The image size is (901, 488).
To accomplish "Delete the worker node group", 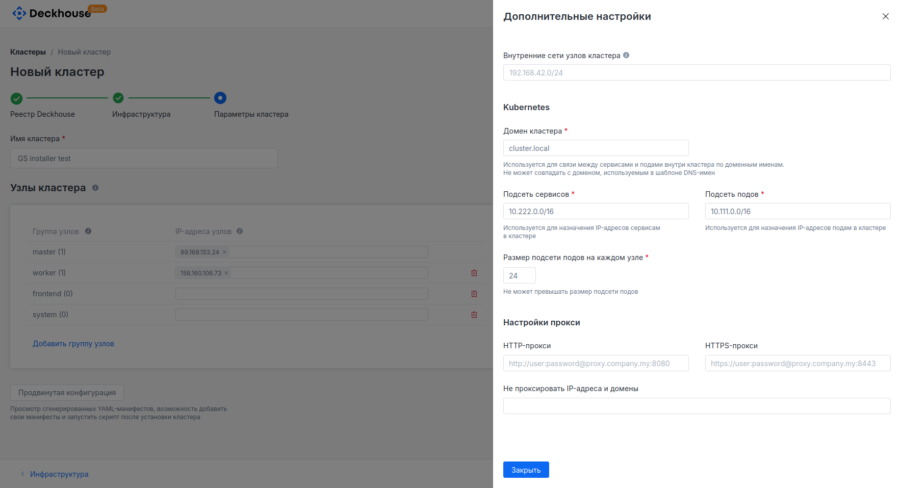I will (x=474, y=273).
